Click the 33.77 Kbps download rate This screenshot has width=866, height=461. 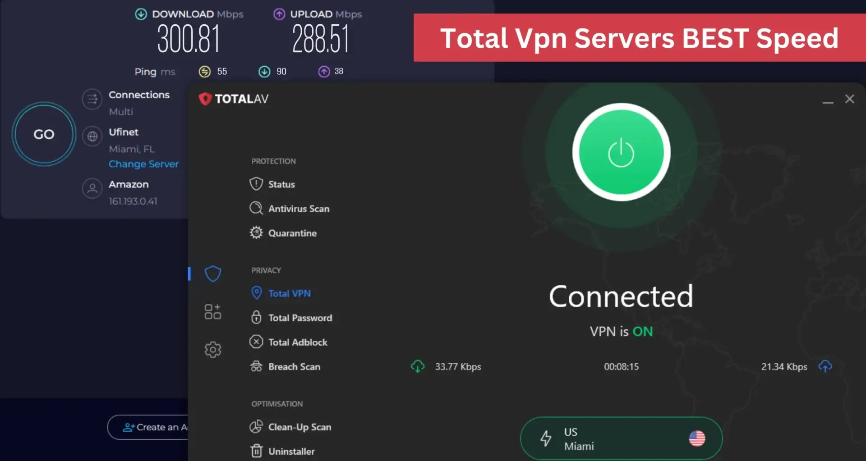[x=458, y=367]
